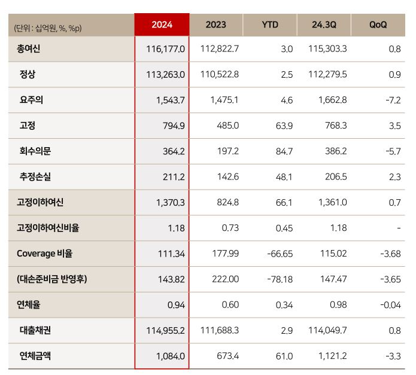Click the (대손준비금 반영후) row label
This screenshot has height=375, width=416.
[53, 279]
